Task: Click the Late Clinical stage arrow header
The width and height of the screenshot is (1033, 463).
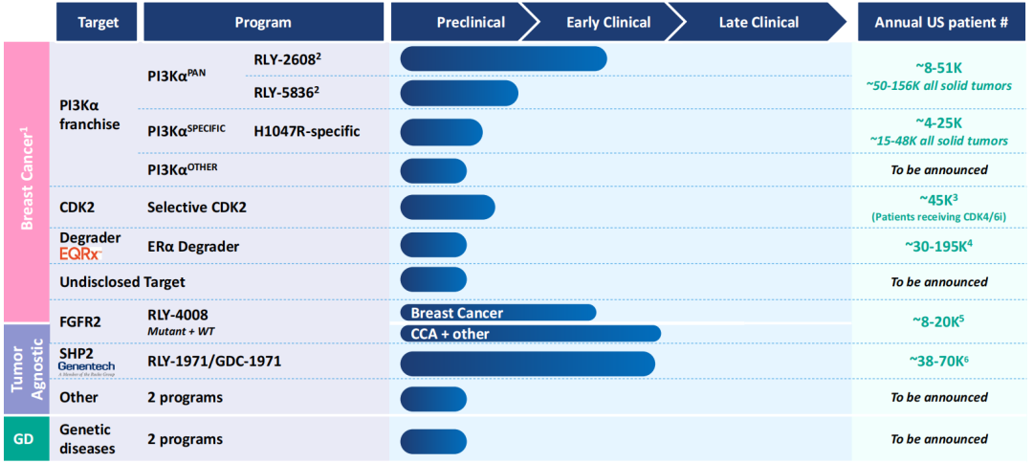Action: coord(760,22)
